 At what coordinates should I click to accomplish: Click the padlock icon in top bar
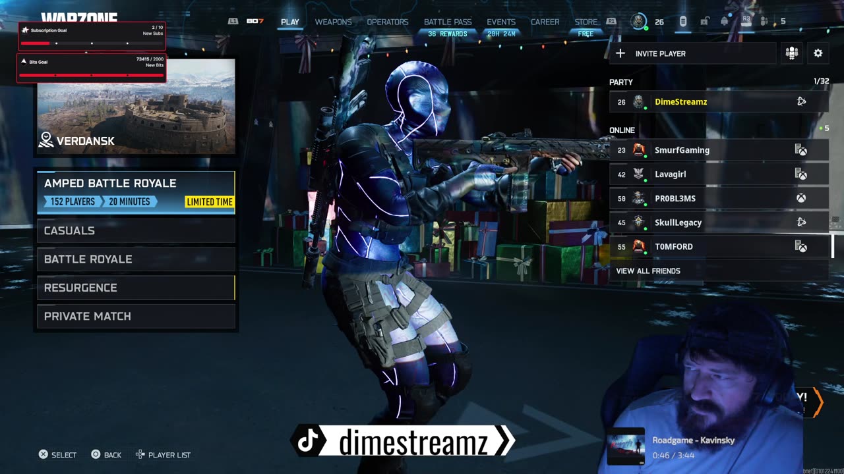(x=704, y=22)
